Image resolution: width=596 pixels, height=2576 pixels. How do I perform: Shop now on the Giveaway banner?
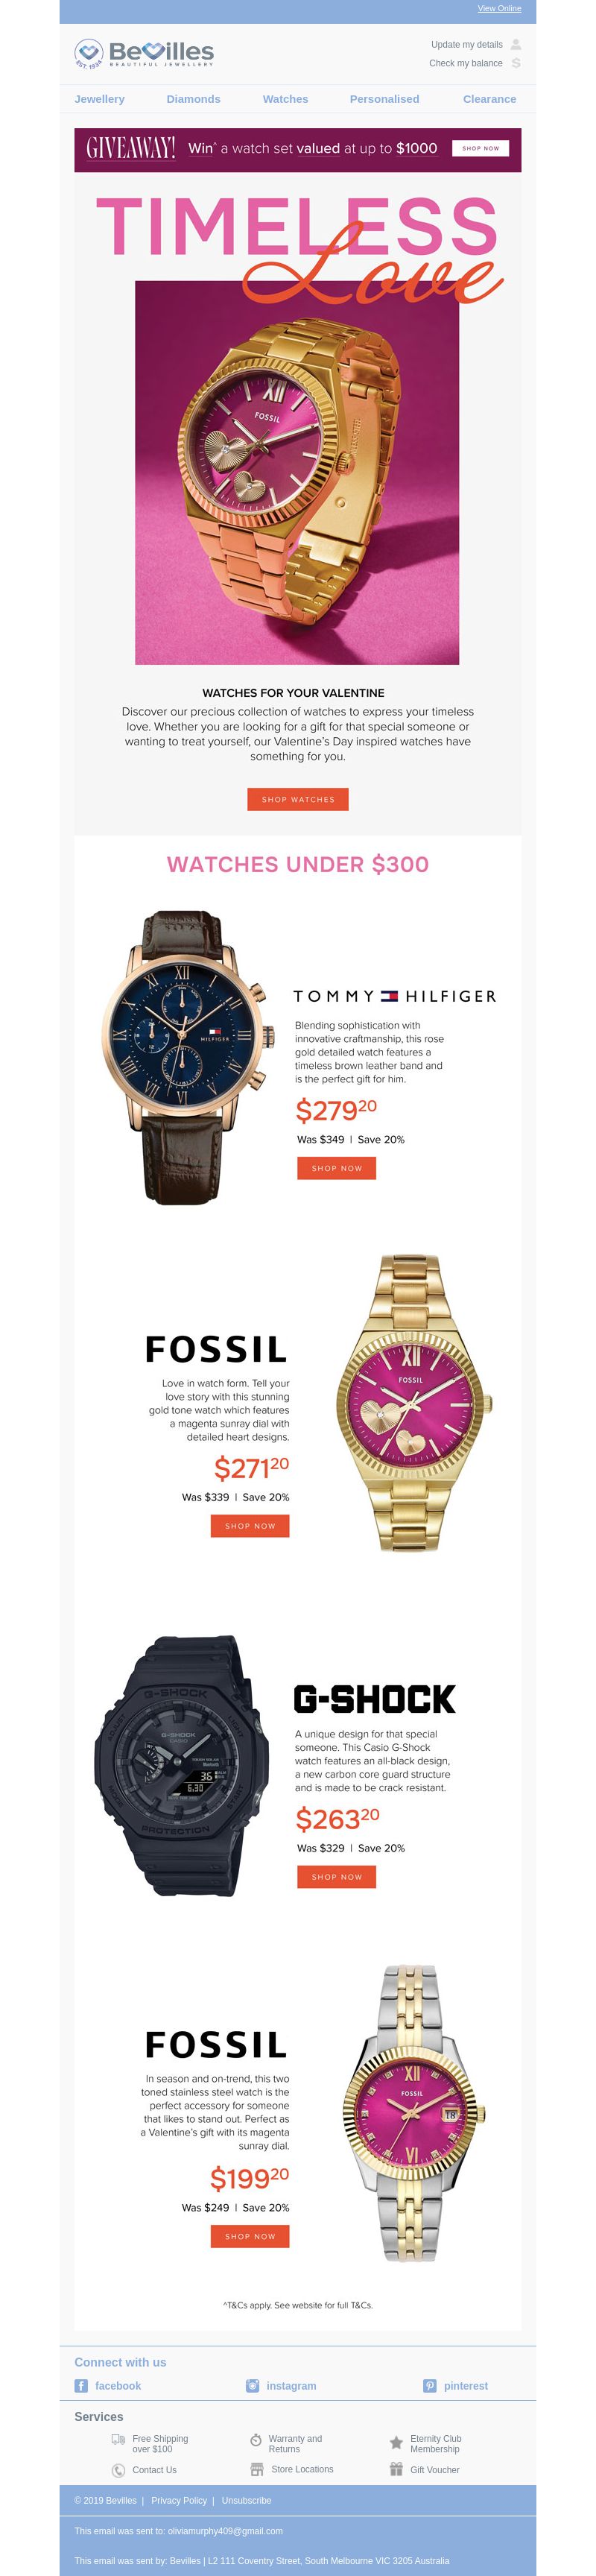(x=480, y=148)
